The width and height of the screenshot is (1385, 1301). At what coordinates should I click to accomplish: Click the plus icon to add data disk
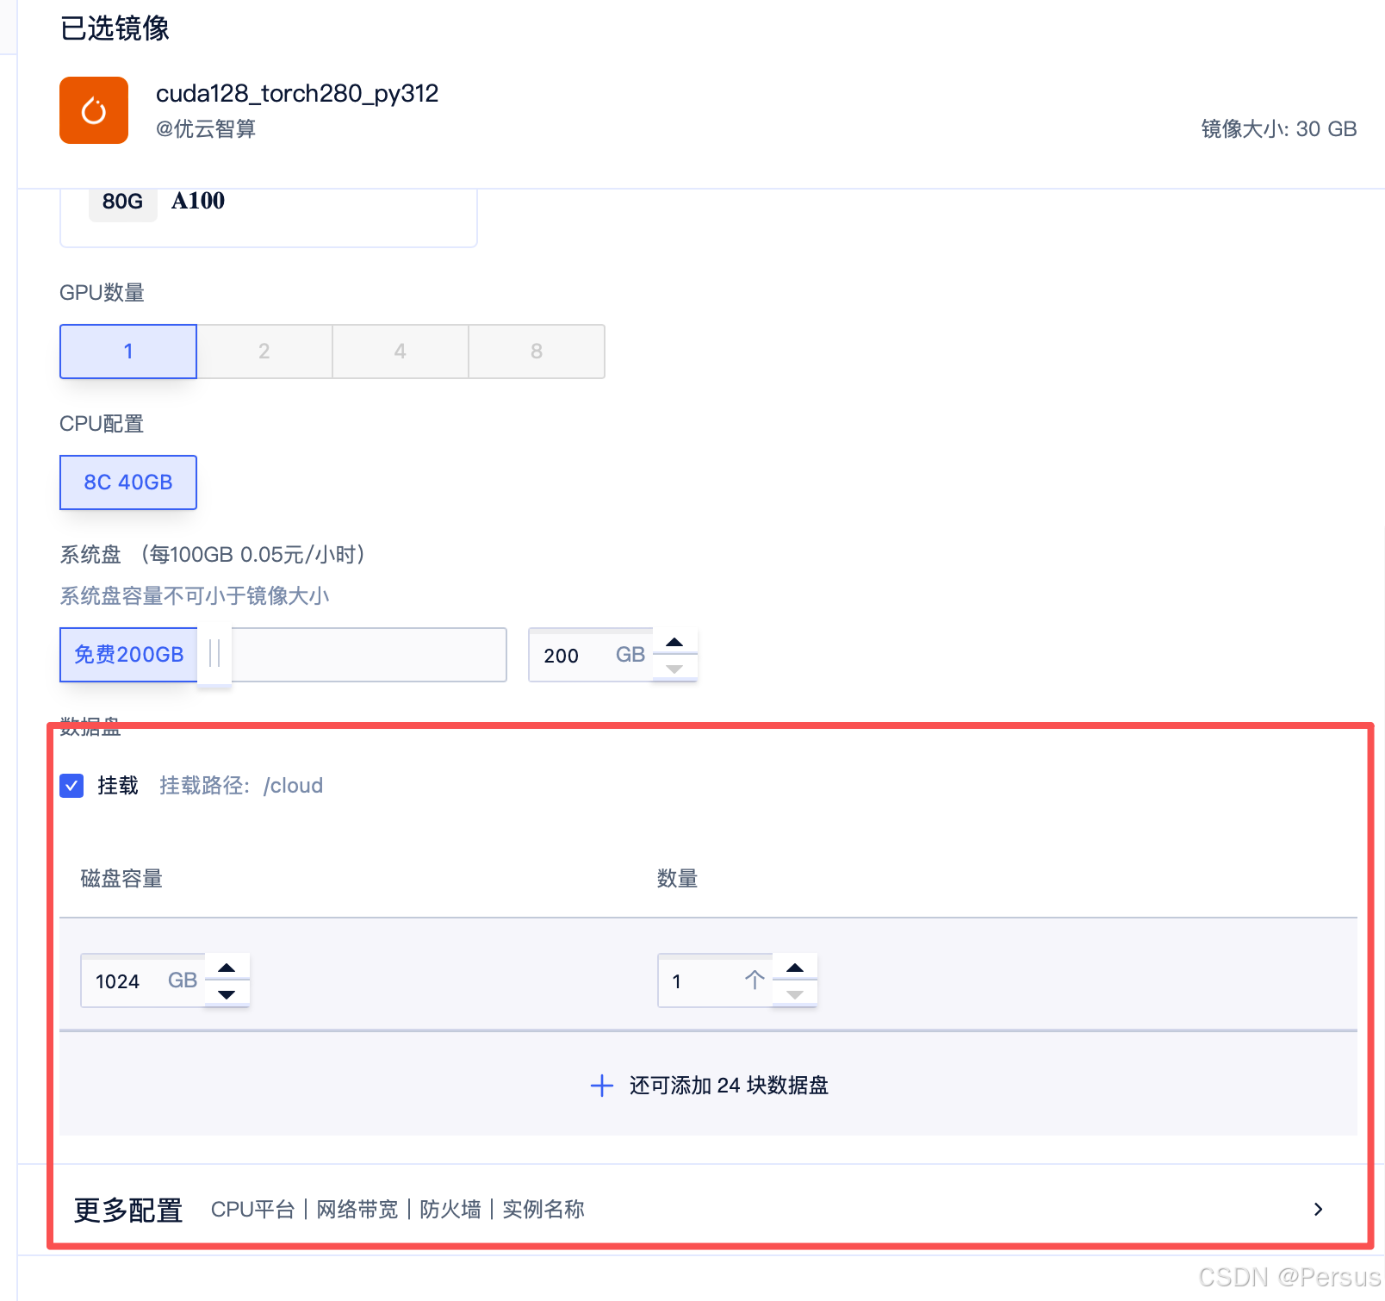601,1086
